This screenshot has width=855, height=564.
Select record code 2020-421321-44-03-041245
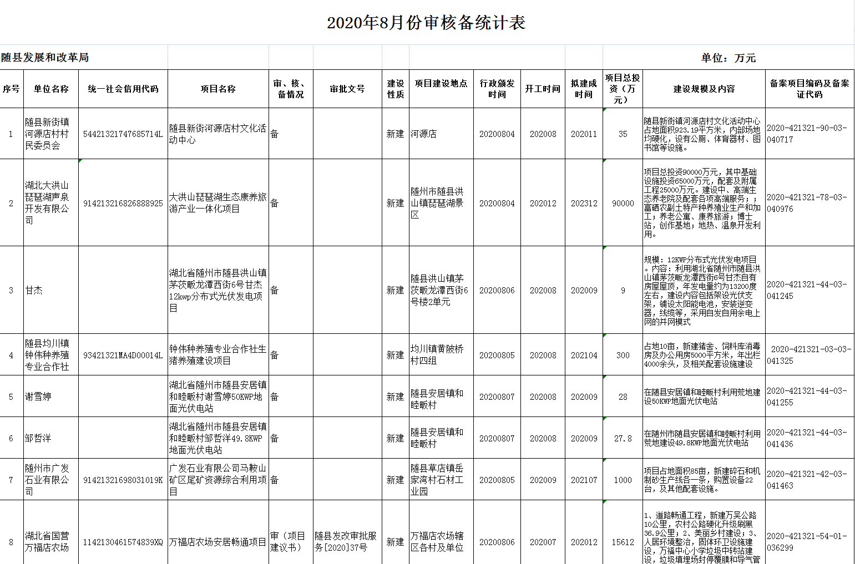tap(810, 290)
